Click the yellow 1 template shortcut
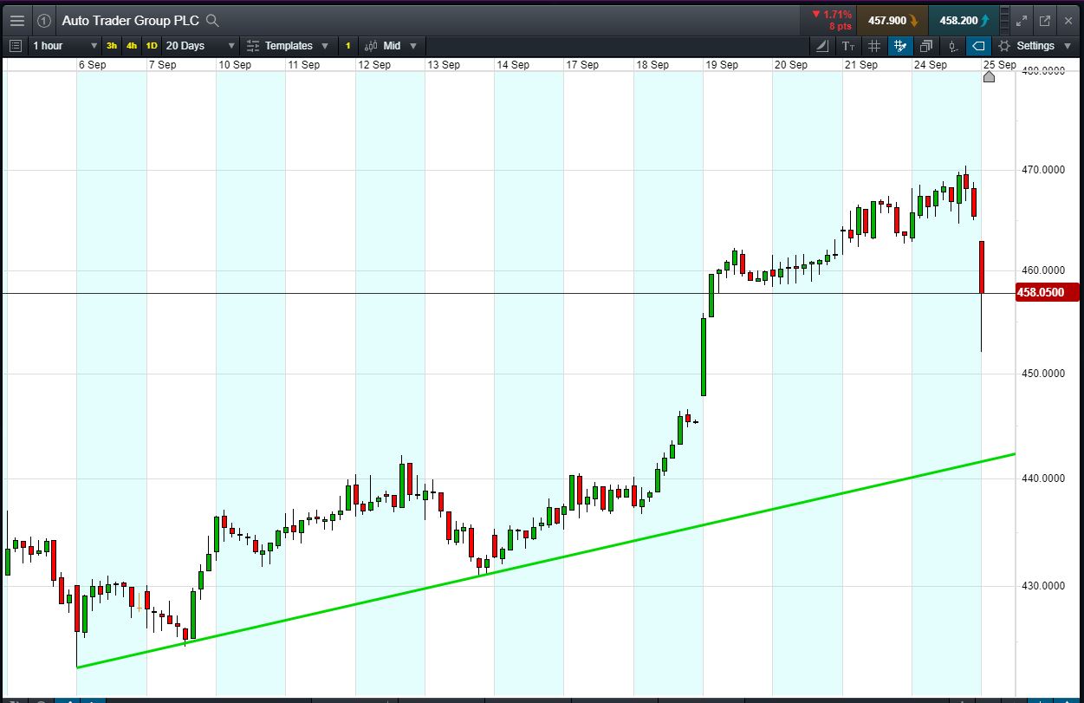Screen dimensions: 1084x703 [x=347, y=45]
